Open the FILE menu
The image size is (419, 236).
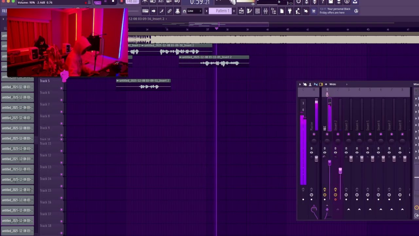click(4, 11)
